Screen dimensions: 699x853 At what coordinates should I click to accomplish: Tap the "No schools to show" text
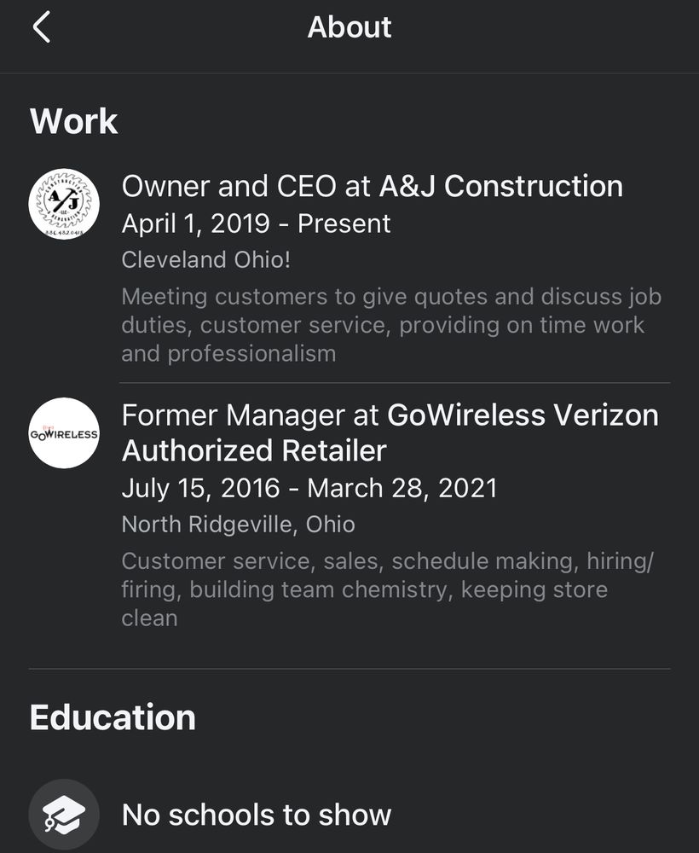point(257,815)
